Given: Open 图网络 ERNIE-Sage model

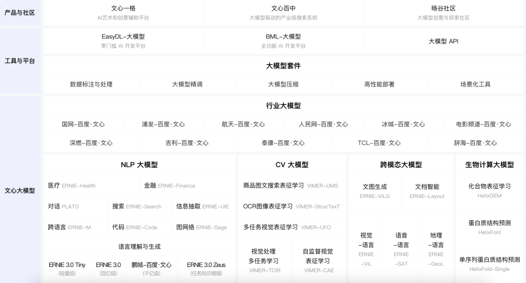Looking at the screenshot, I should (x=203, y=227).
